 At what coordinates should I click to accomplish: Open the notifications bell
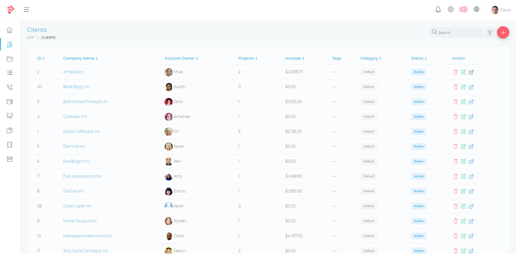pyautogui.click(x=438, y=9)
